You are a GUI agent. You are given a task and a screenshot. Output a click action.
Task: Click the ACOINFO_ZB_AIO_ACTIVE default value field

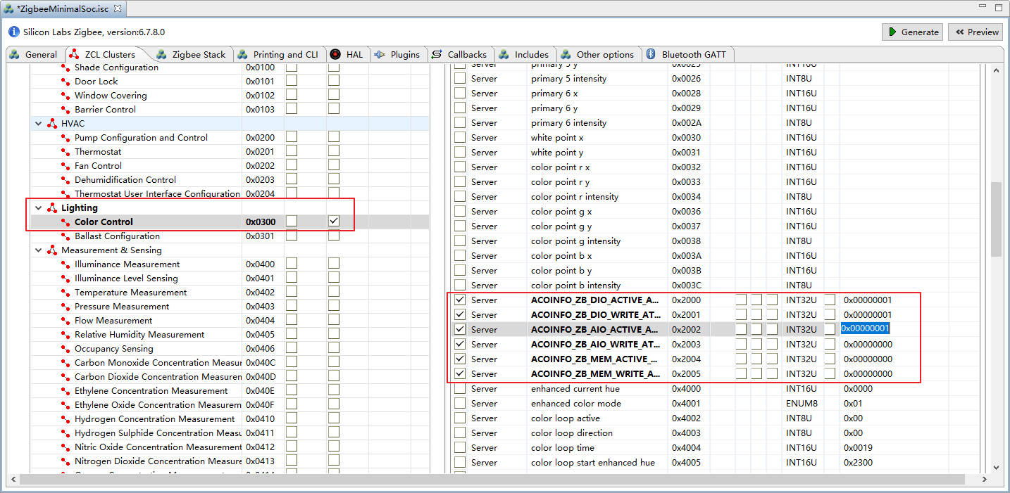pos(866,329)
